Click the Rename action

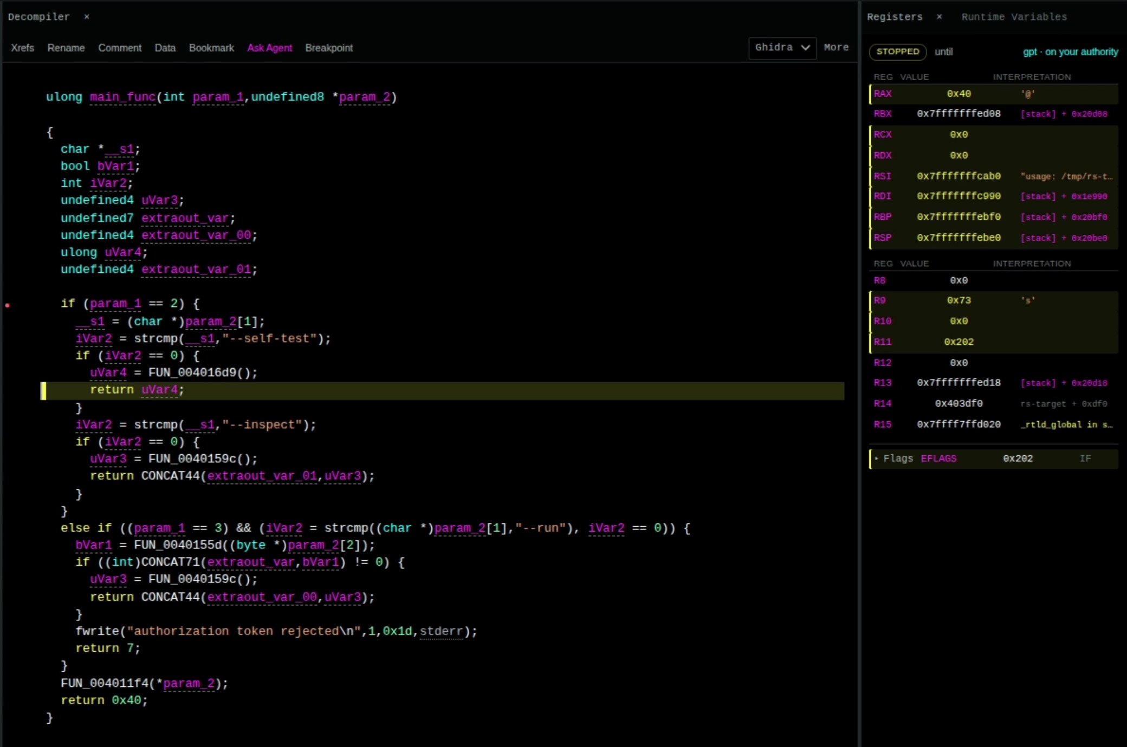click(x=66, y=48)
